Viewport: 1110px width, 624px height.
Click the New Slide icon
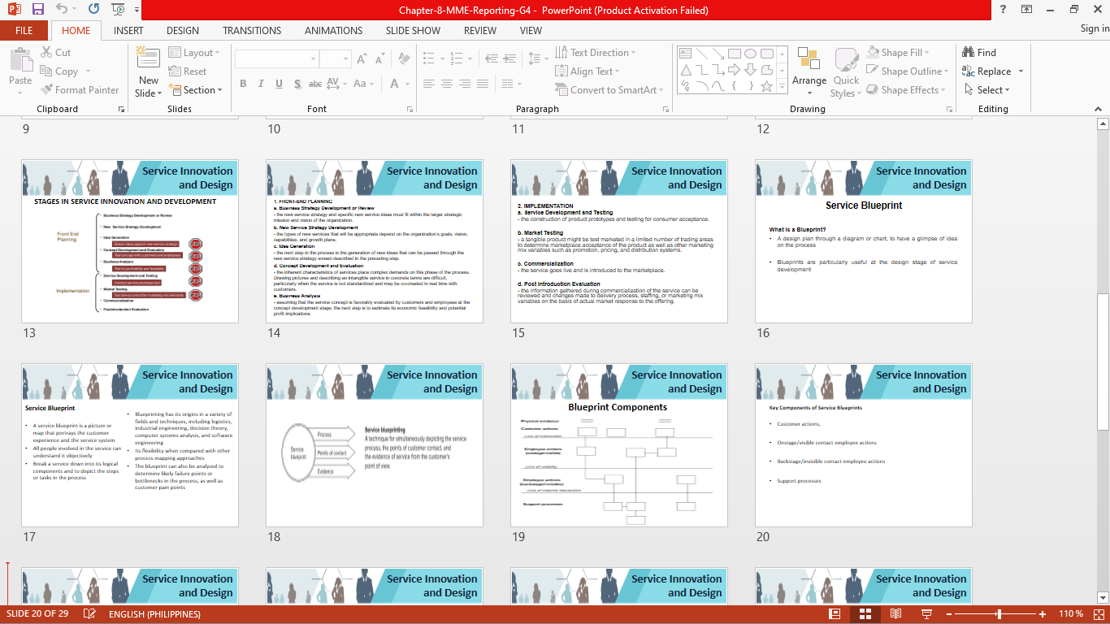[148, 58]
